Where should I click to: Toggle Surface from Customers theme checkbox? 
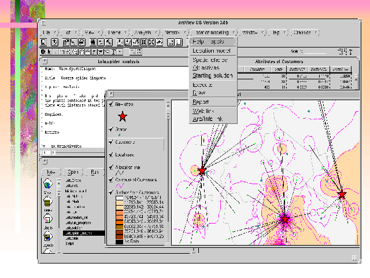[111, 192]
